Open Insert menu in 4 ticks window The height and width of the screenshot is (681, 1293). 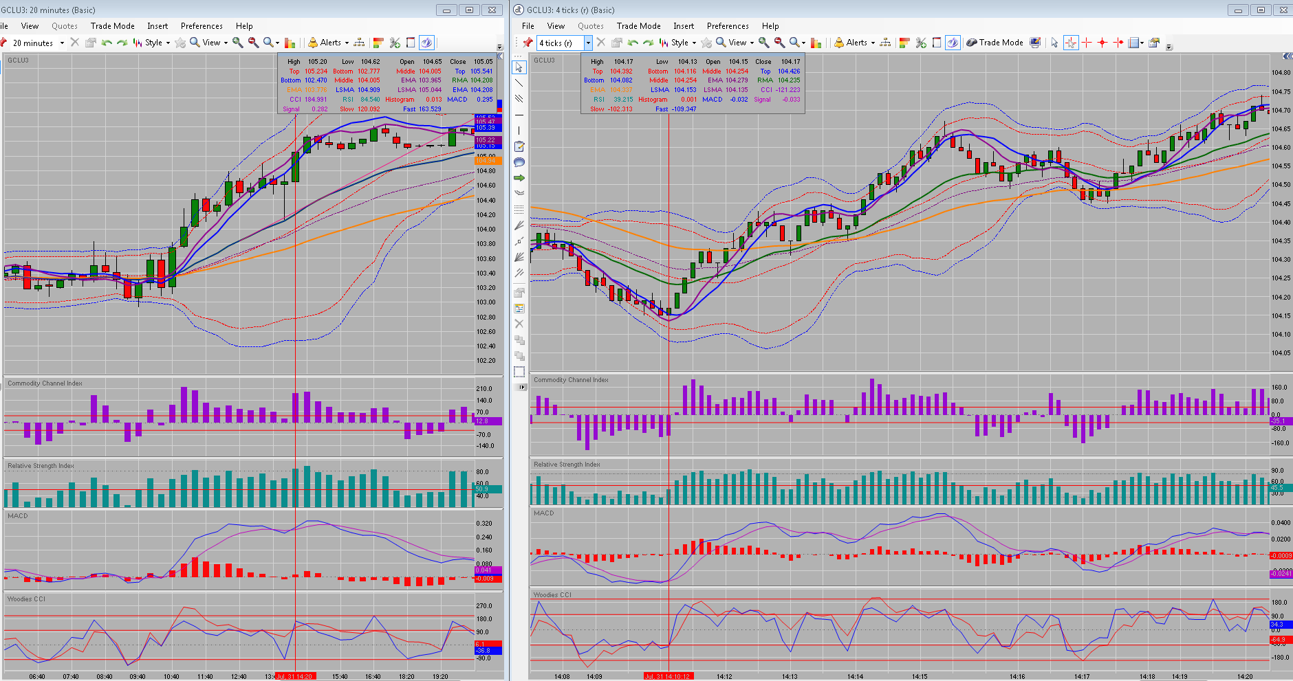click(684, 26)
